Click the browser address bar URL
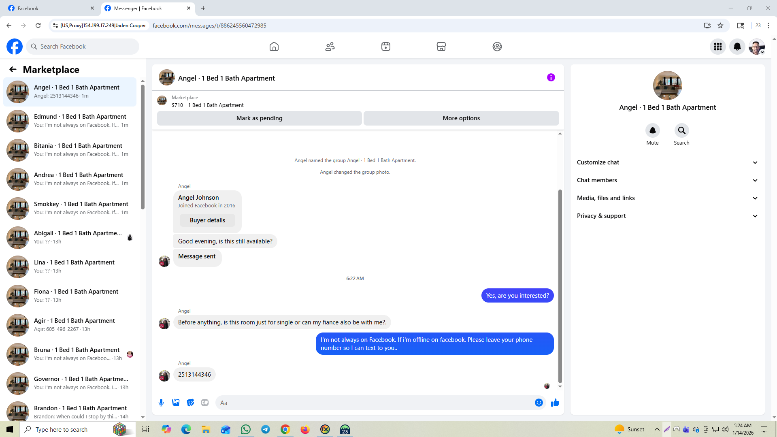777x437 pixels. [209, 26]
